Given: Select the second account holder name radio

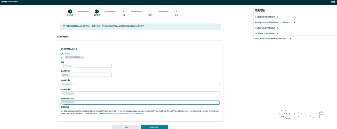Looking at the screenshot, I should [62, 58].
